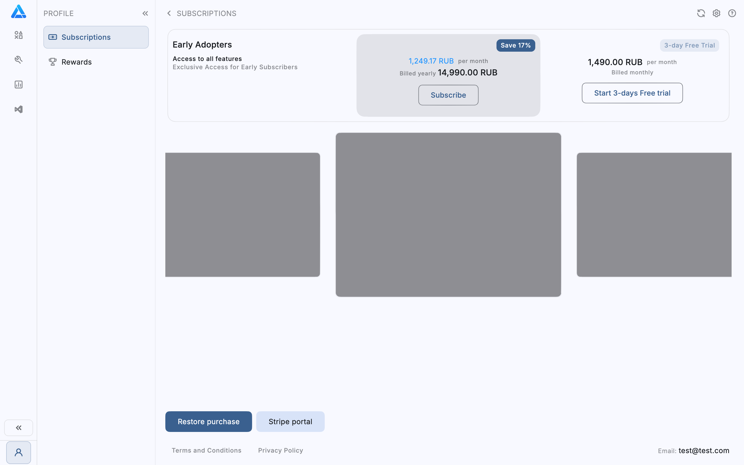The height and width of the screenshot is (465, 744).
Task: Open the bar chart analytics icon
Action: pos(18,84)
